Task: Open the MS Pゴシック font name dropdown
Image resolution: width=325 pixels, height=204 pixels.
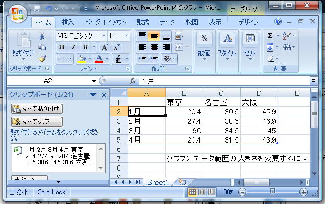Action: [x=104, y=36]
